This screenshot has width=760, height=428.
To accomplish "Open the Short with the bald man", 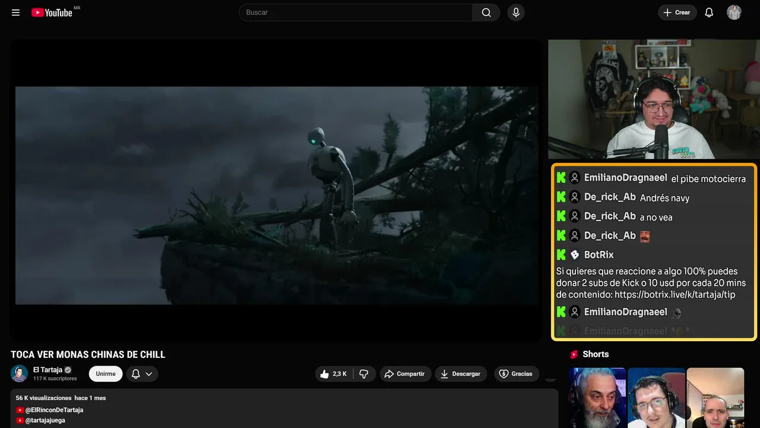I will (715, 398).
